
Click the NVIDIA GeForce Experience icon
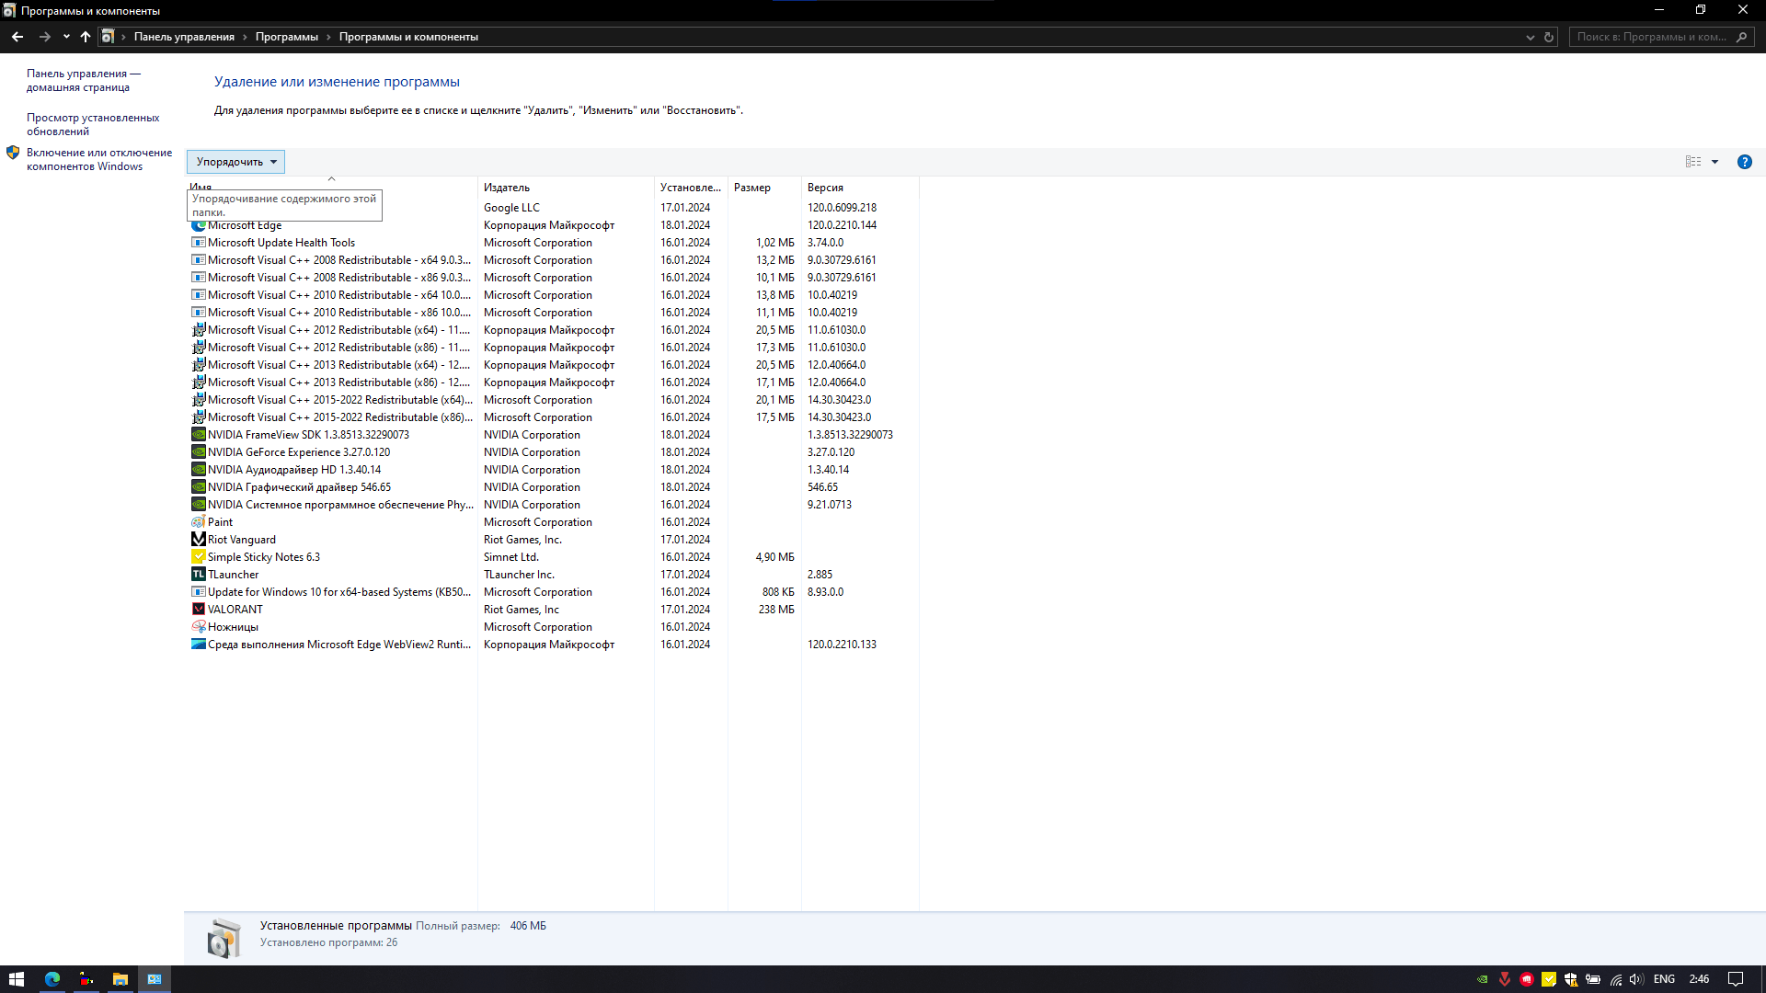[x=198, y=452]
